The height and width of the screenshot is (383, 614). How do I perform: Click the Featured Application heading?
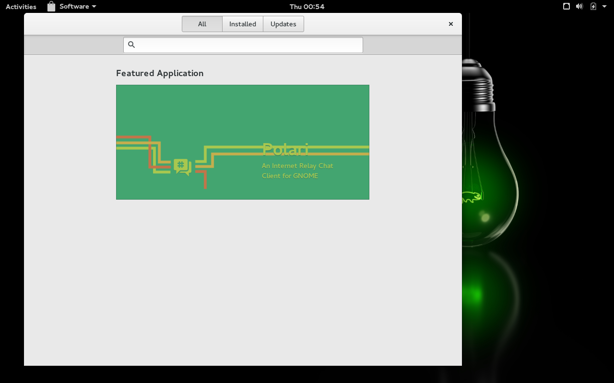tap(160, 73)
